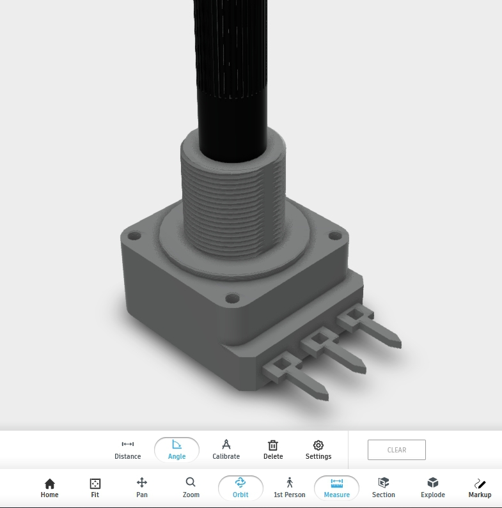
Task: Open the Markup tool
Action: coord(480,488)
